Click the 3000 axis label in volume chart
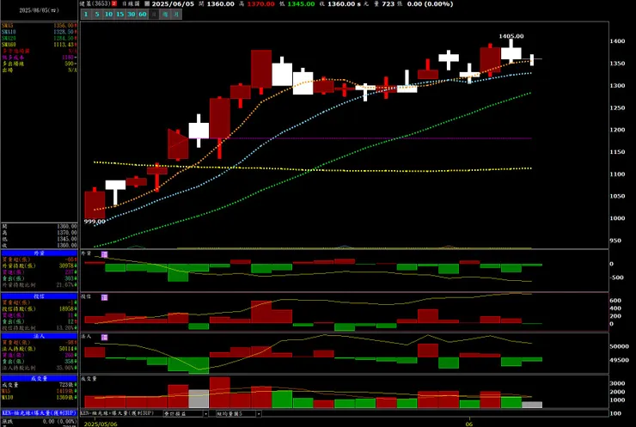636x427 pixels. 617,383
